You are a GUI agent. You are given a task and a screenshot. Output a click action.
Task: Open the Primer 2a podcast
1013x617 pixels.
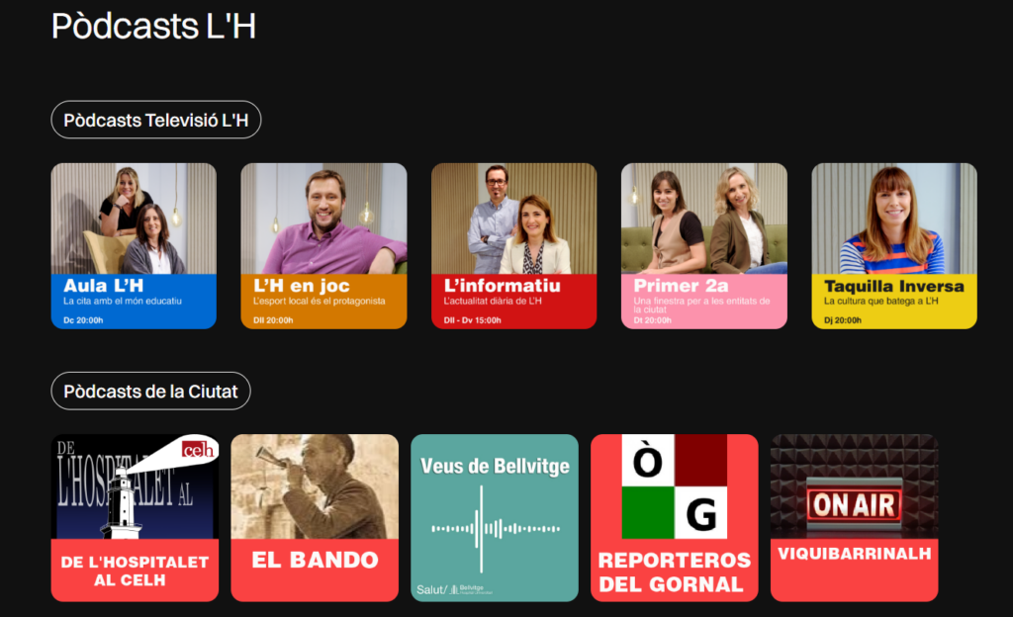704,246
